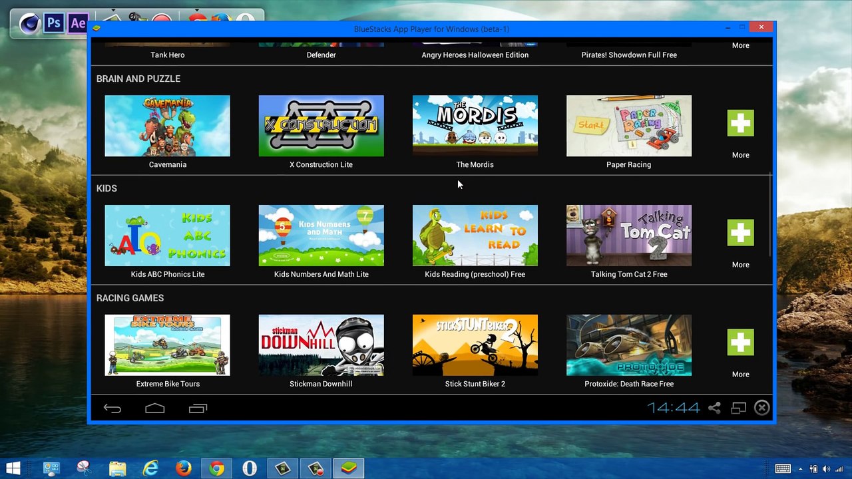The width and height of the screenshot is (852, 479).
Task: Launch Protoxide: Death Race Free icon
Action: (x=629, y=345)
